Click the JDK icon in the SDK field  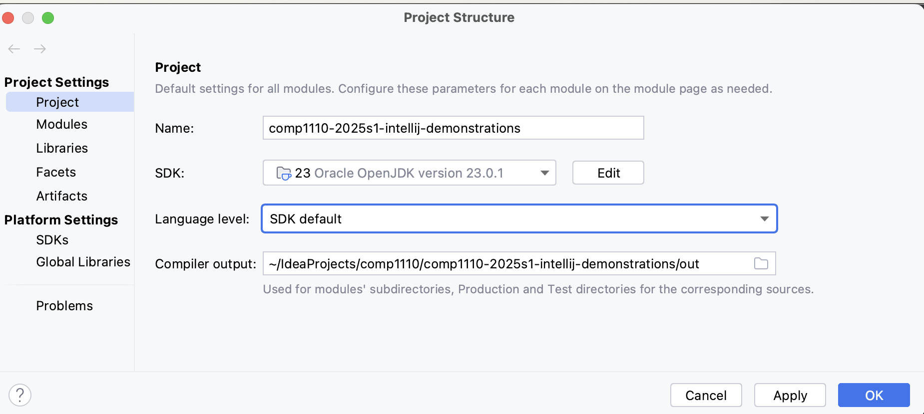[284, 173]
